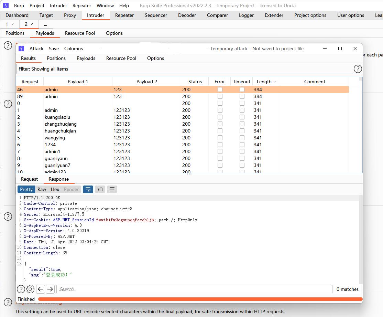Select the Raw response view

point(42,189)
